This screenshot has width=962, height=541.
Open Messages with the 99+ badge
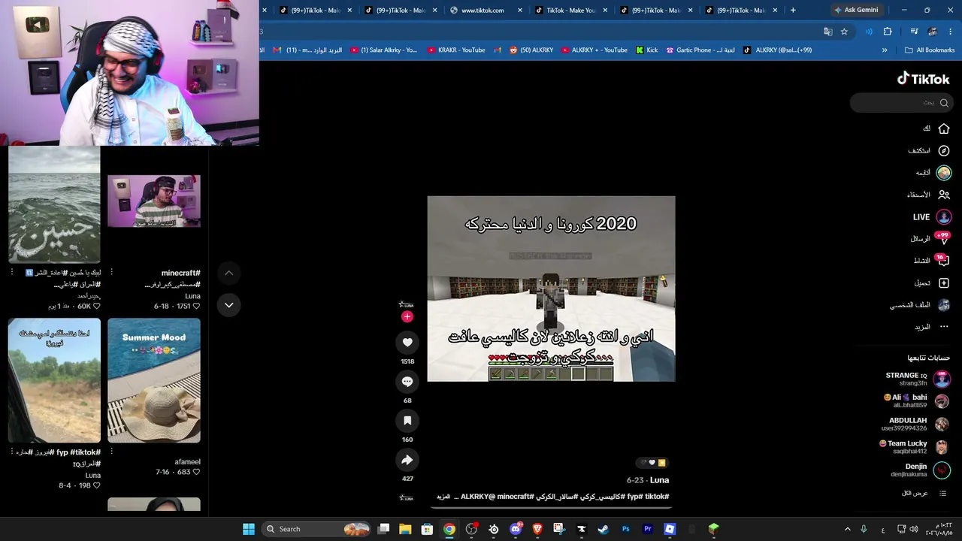pos(943,239)
